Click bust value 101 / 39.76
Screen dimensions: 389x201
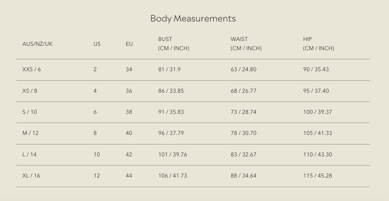click(x=172, y=154)
